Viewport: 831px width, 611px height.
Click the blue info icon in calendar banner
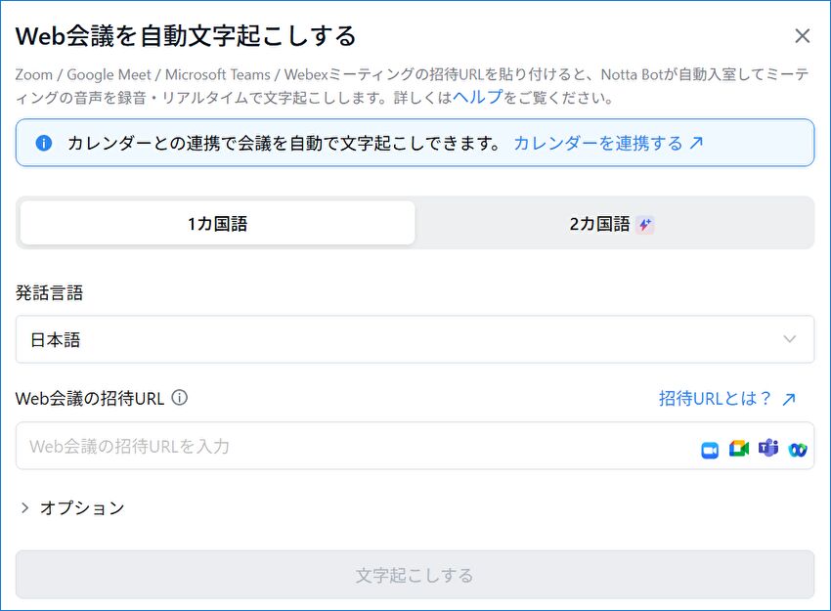(x=43, y=143)
